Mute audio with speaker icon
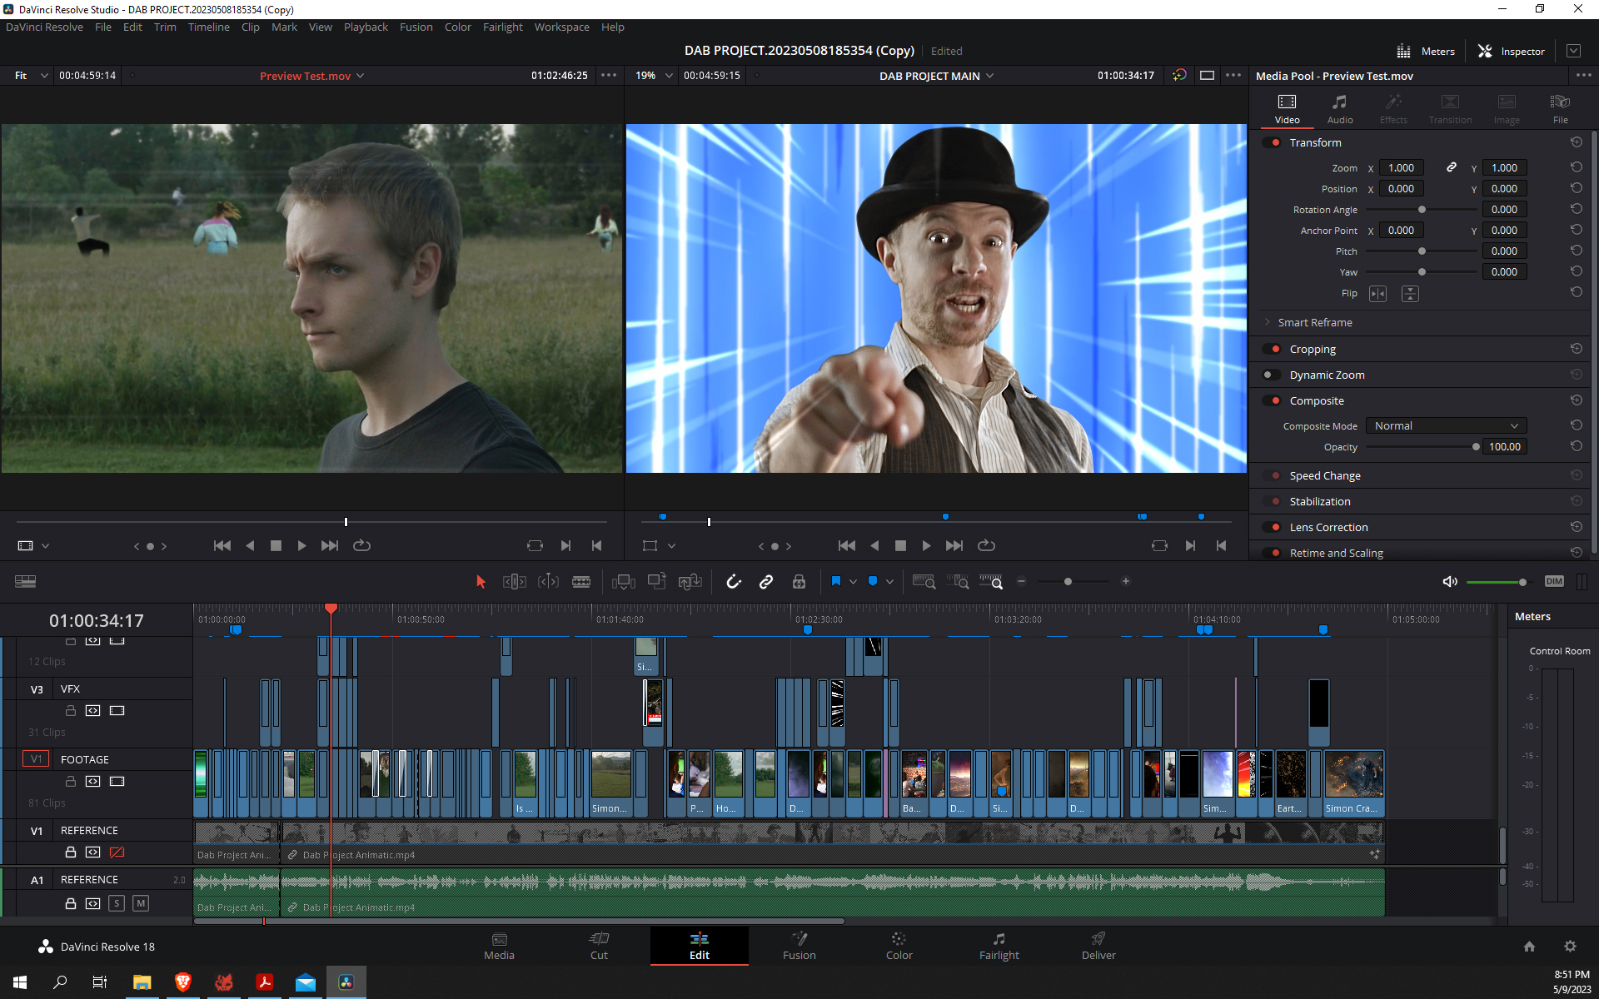Screen dimensions: 1599x999 pyautogui.click(x=1450, y=582)
